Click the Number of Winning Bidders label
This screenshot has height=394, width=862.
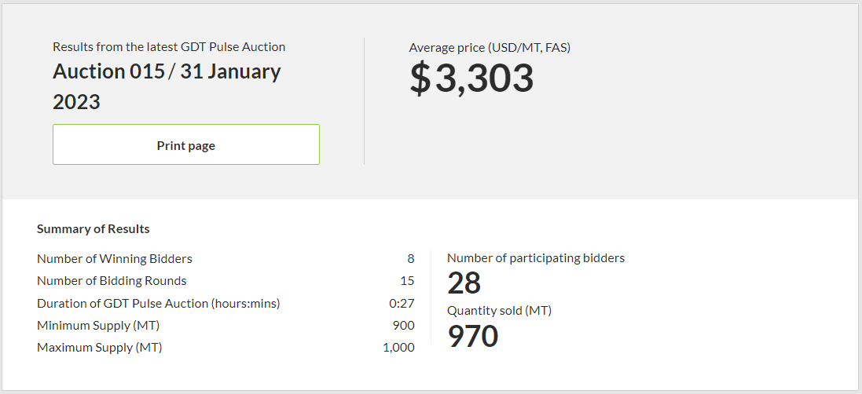pyautogui.click(x=115, y=259)
